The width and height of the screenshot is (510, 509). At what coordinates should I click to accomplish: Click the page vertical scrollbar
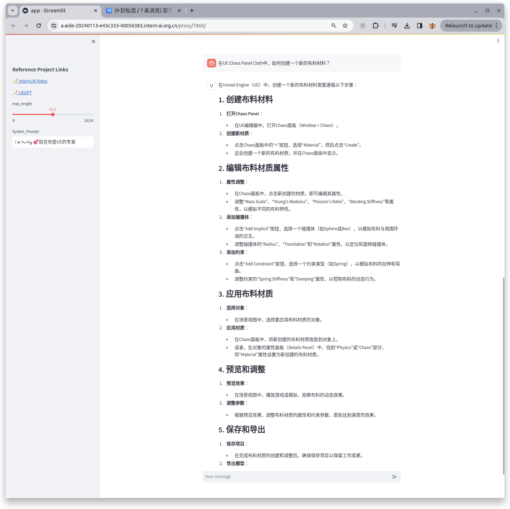click(x=503, y=375)
